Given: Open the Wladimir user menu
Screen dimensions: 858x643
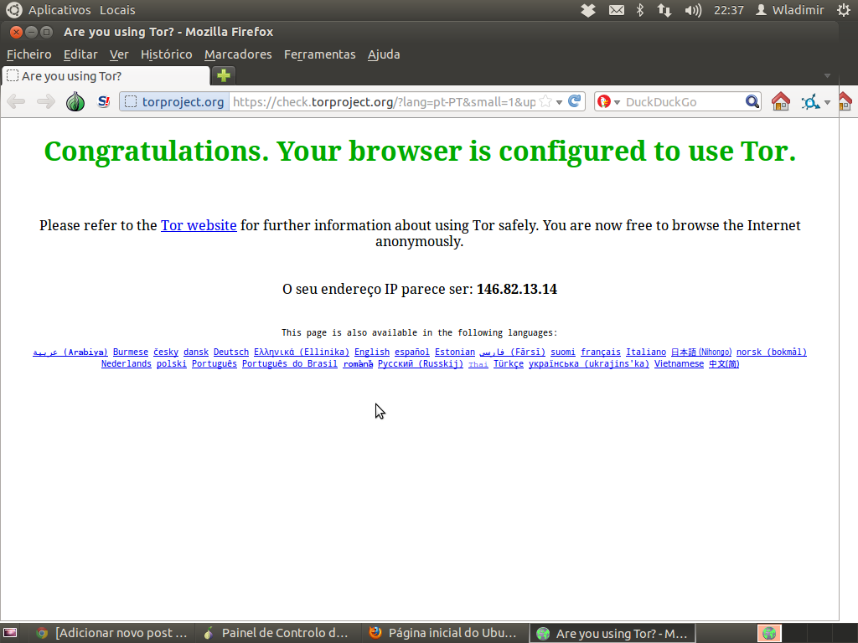Looking at the screenshot, I should tap(789, 10).
